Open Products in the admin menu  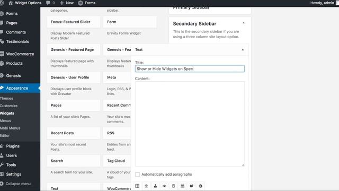(14, 63)
